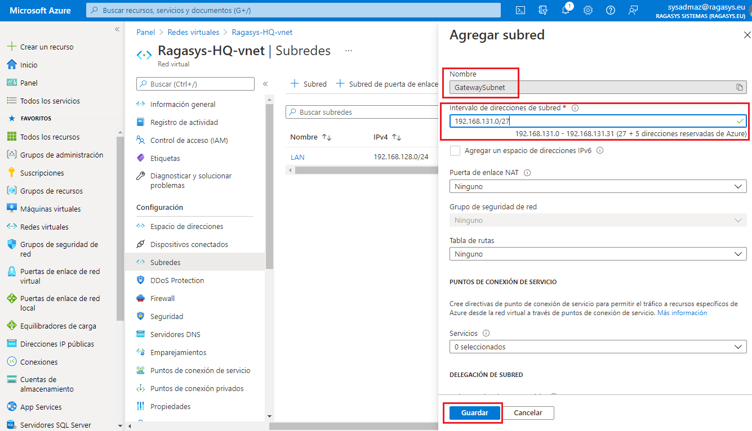Open Control de acceso (IAM)
The image size is (752, 431).
point(189,140)
